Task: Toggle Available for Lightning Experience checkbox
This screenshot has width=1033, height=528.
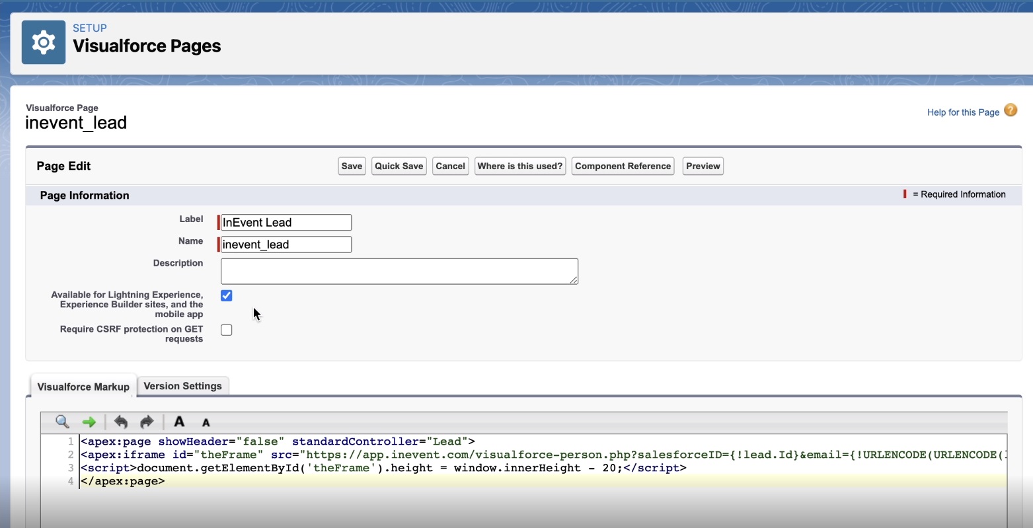Action: [227, 295]
